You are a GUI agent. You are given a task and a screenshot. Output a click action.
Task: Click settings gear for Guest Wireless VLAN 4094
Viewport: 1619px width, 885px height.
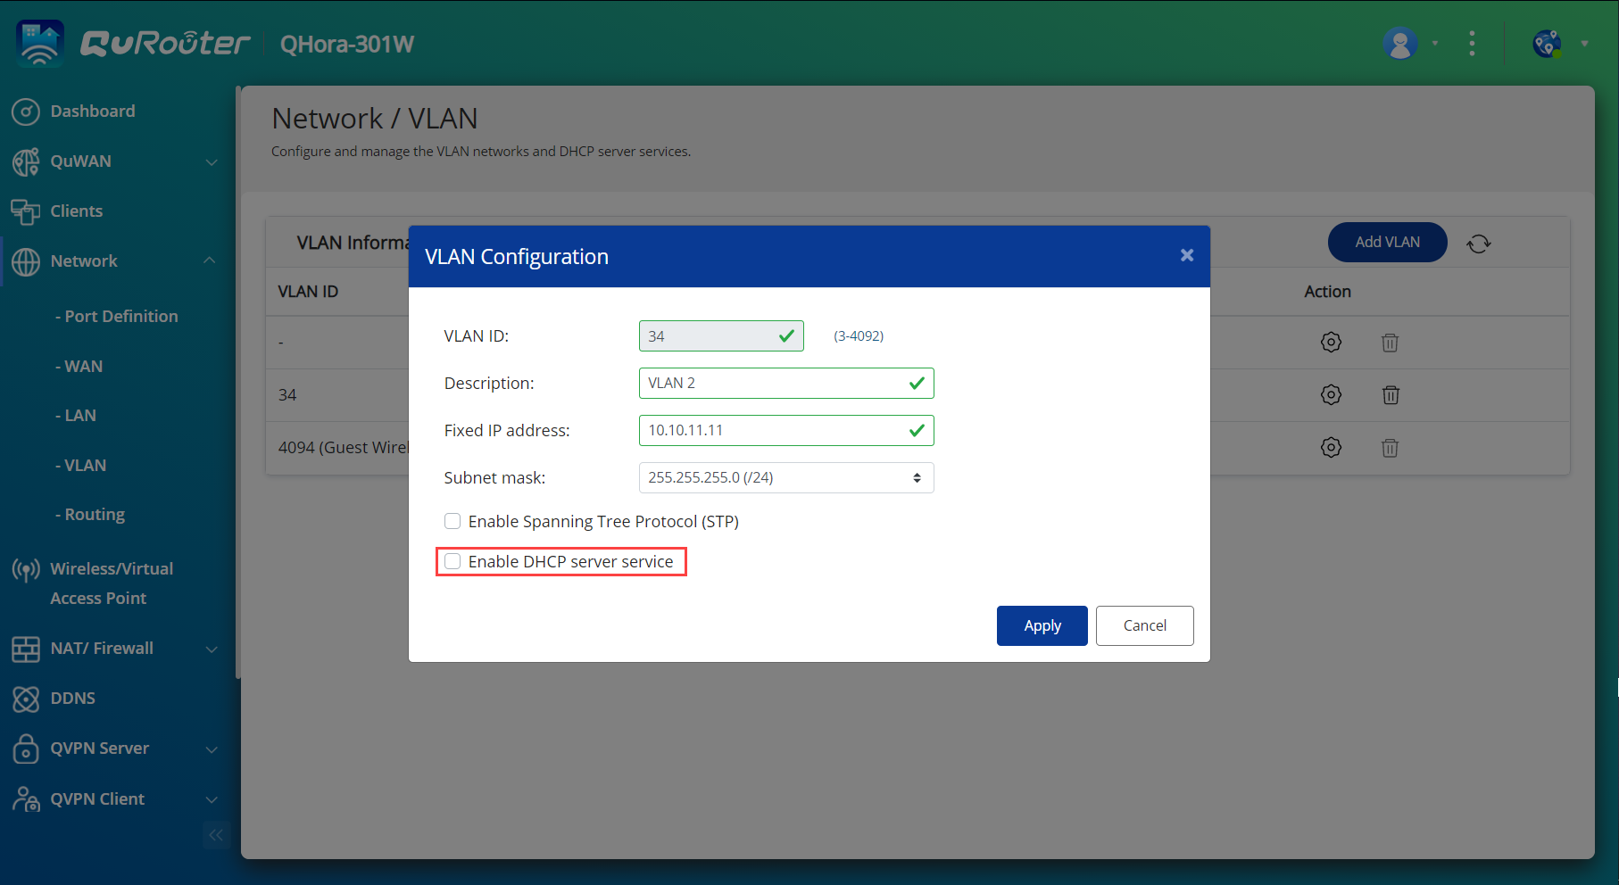[x=1331, y=447]
